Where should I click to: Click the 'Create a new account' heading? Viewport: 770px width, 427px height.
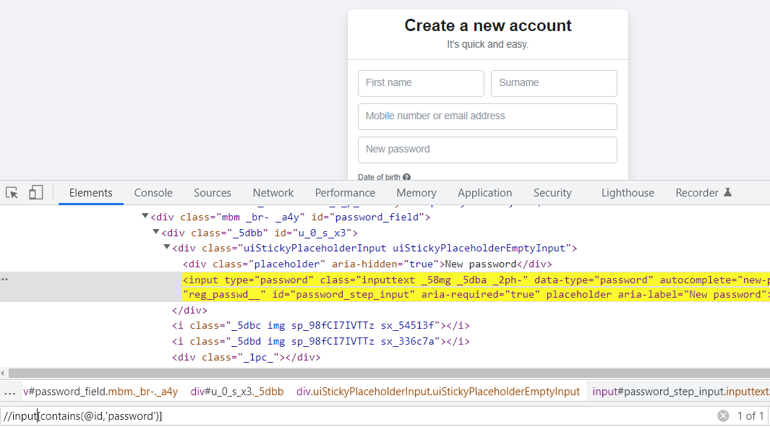(x=487, y=25)
